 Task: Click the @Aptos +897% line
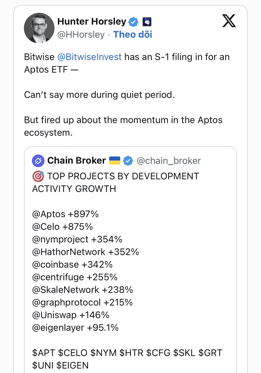65,214
